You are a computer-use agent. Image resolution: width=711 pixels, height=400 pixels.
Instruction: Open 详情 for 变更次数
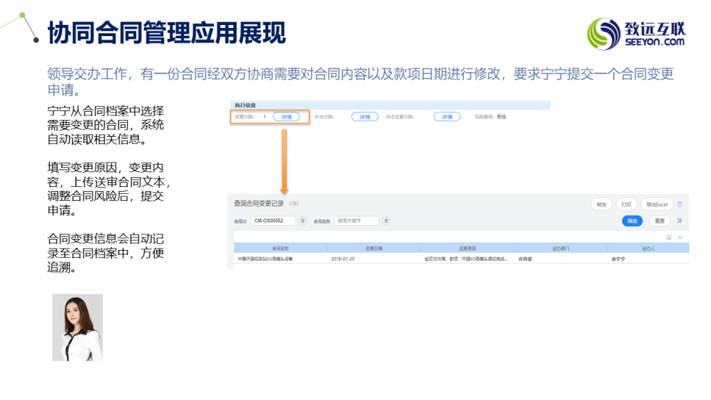point(286,117)
